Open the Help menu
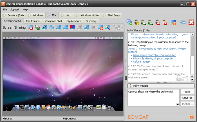Image resolution: width=197 pixels, height=122 pixels. (25, 10)
